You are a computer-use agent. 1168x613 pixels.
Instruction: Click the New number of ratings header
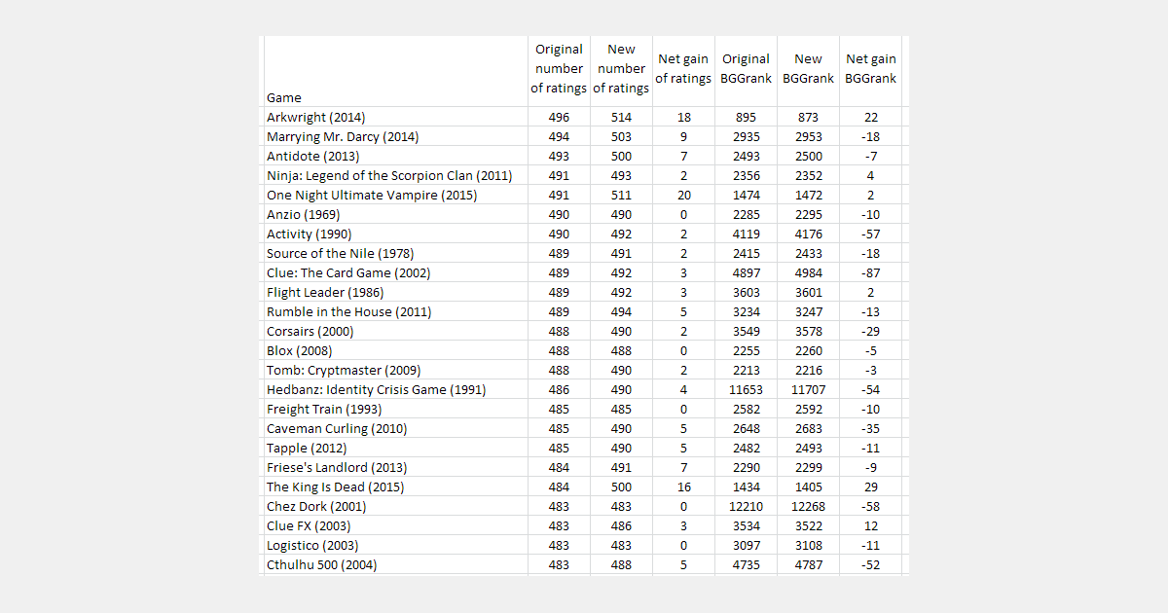pos(621,68)
